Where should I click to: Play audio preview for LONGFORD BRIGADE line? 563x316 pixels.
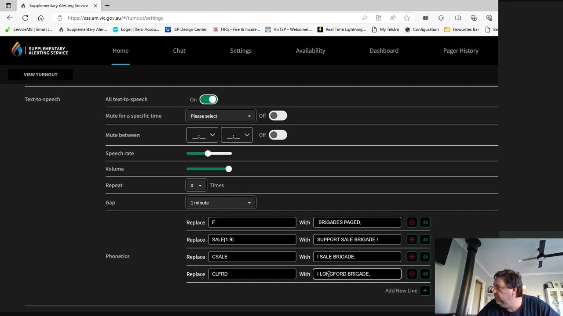pos(425,274)
